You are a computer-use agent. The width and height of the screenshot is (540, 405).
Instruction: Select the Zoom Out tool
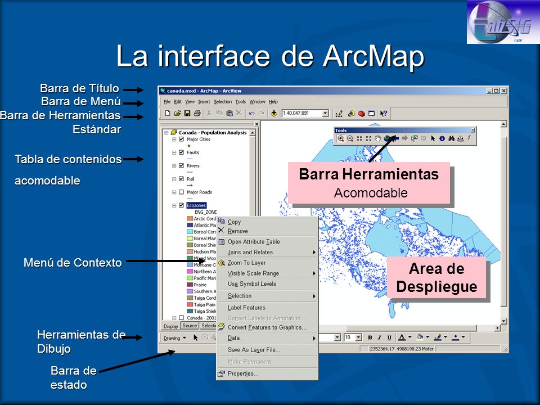[x=350, y=138]
